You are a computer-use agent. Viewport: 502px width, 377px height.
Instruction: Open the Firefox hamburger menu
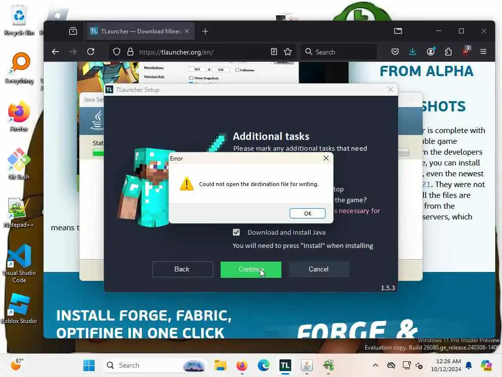483,52
